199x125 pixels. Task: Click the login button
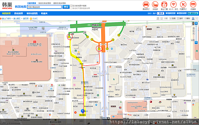[161, 13]
